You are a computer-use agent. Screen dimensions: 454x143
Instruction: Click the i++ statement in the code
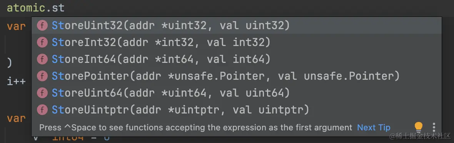coord(16,81)
